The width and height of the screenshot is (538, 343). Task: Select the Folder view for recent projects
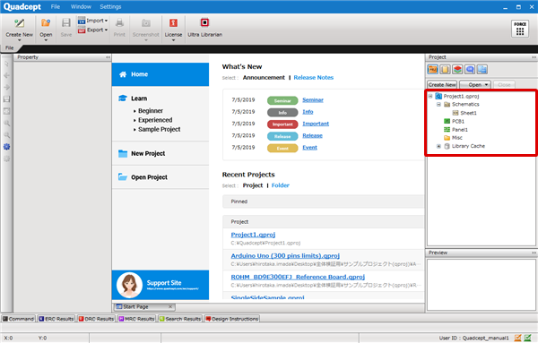point(281,185)
